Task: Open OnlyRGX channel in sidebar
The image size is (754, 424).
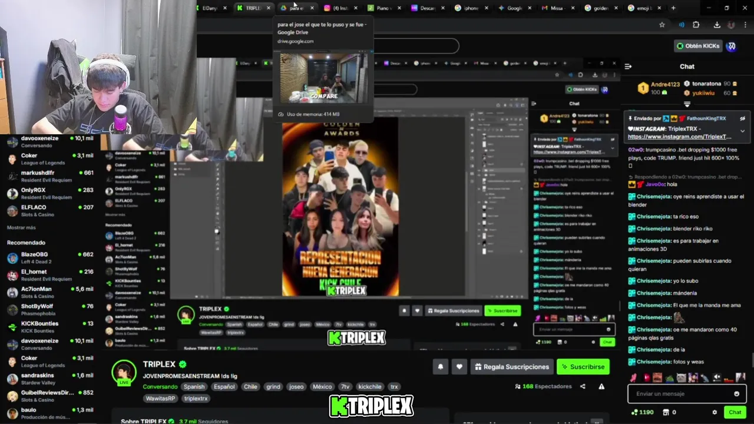Action: click(50, 194)
